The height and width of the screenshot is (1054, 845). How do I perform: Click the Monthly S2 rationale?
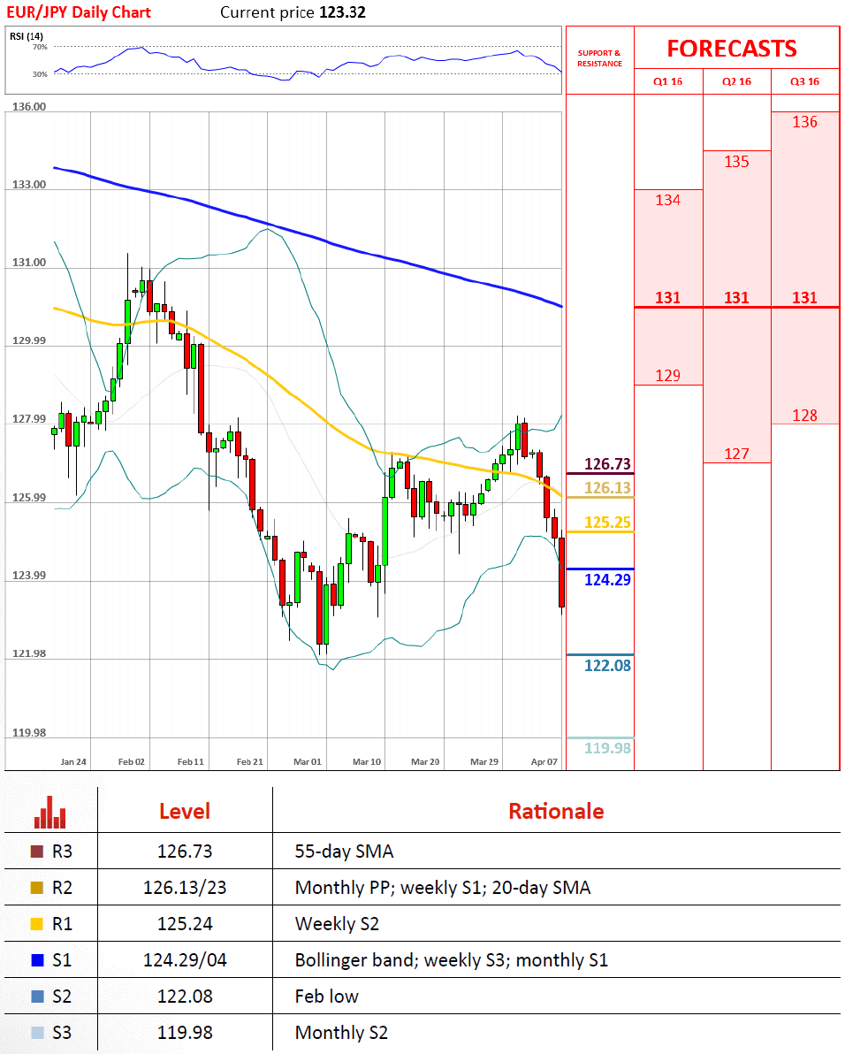[x=341, y=1033]
